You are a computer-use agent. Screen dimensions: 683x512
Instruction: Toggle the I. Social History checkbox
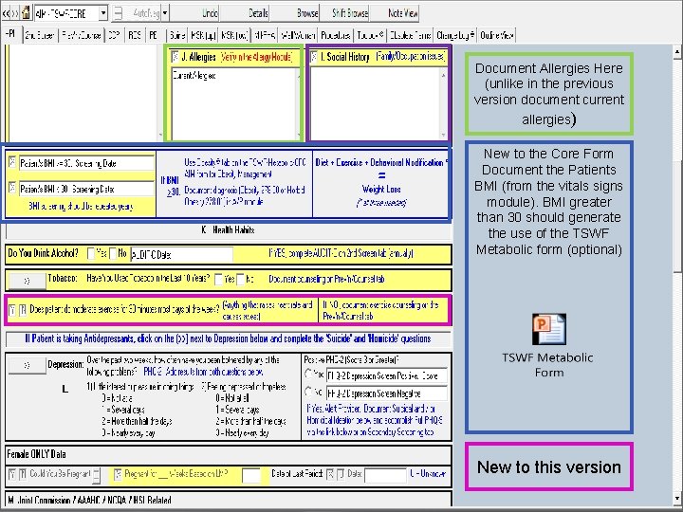click(x=314, y=57)
